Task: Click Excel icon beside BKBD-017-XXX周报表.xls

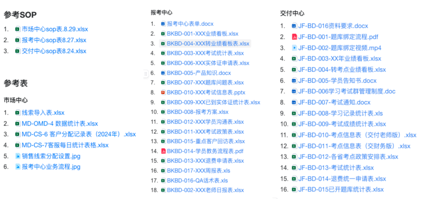Action: click(x=163, y=171)
